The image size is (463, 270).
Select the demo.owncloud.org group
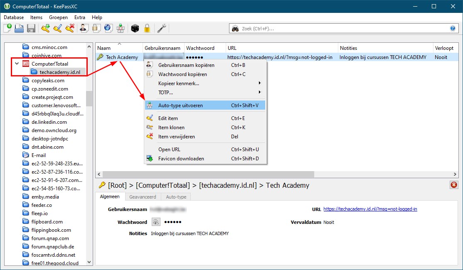tap(54, 130)
